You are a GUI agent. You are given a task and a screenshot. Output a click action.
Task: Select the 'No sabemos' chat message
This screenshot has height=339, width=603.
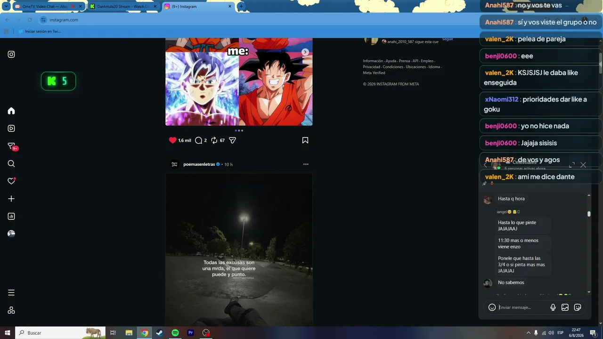pos(511,282)
